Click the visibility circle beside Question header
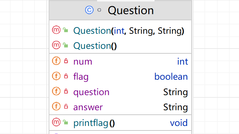Viewport: 239px width, 134px height. pos(99,10)
